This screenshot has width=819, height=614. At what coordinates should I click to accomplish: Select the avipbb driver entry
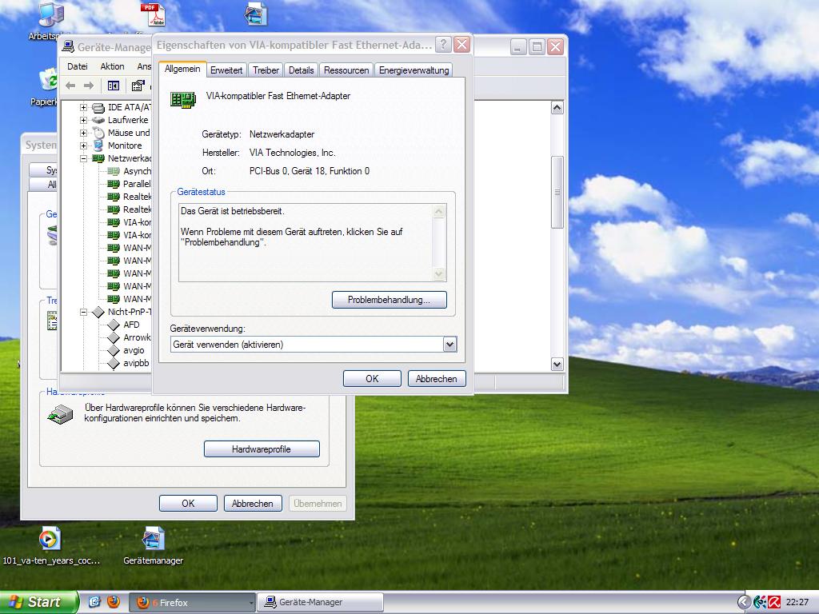136,363
